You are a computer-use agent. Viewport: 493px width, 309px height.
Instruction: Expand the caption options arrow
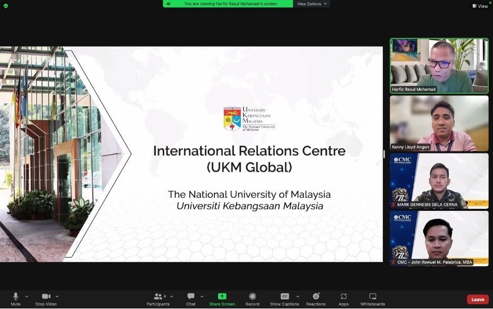point(298,296)
